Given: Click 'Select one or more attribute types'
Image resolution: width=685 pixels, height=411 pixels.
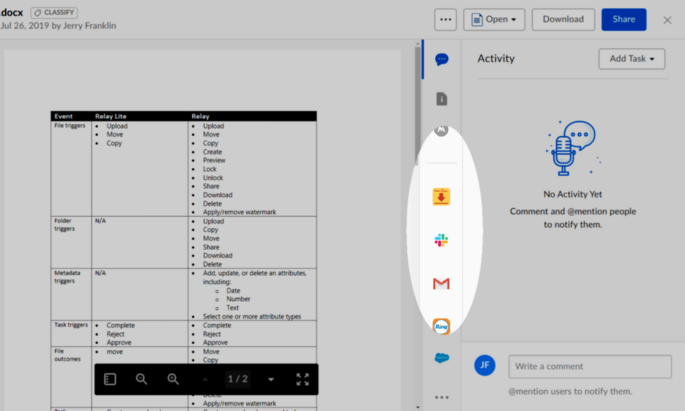Looking at the screenshot, I should [x=252, y=317].
